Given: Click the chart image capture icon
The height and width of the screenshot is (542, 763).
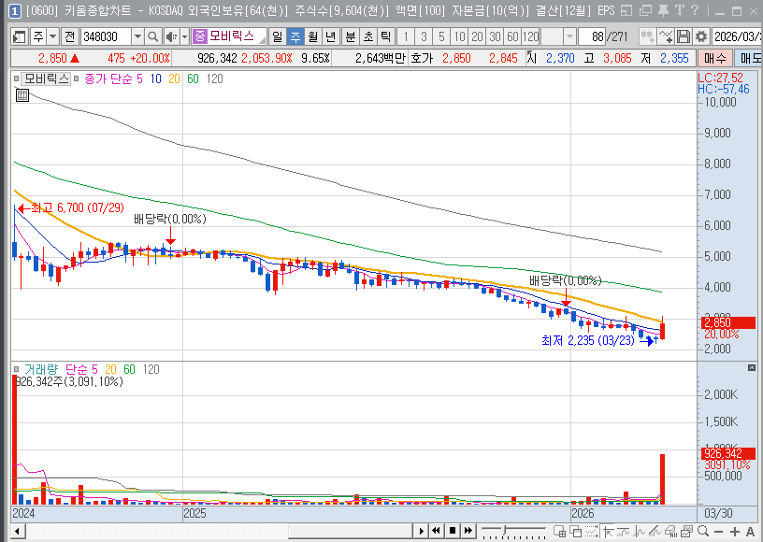Looking at the screenshot, I should [x=687, y=531].
